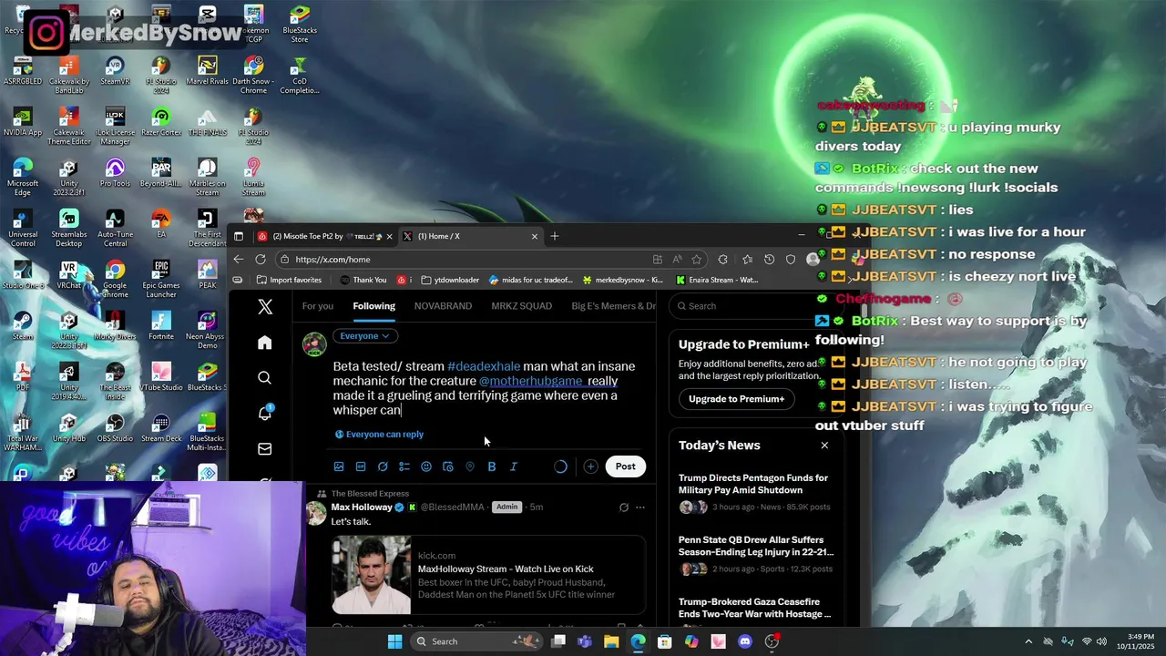Open Messages envelope in X sidebar
The height and width of the screenshot is (656, 1166).
[x=265, y=448]
